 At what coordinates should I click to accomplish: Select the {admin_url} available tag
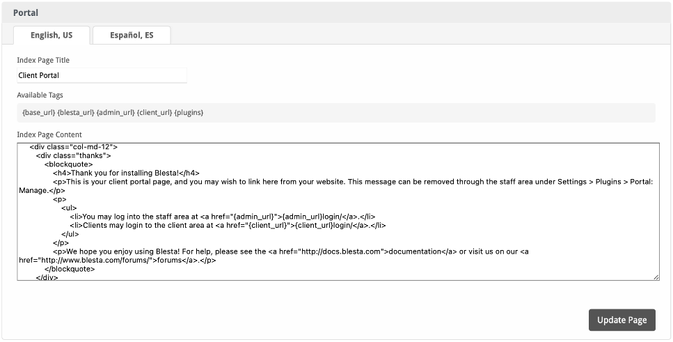(x=116, y=112)
